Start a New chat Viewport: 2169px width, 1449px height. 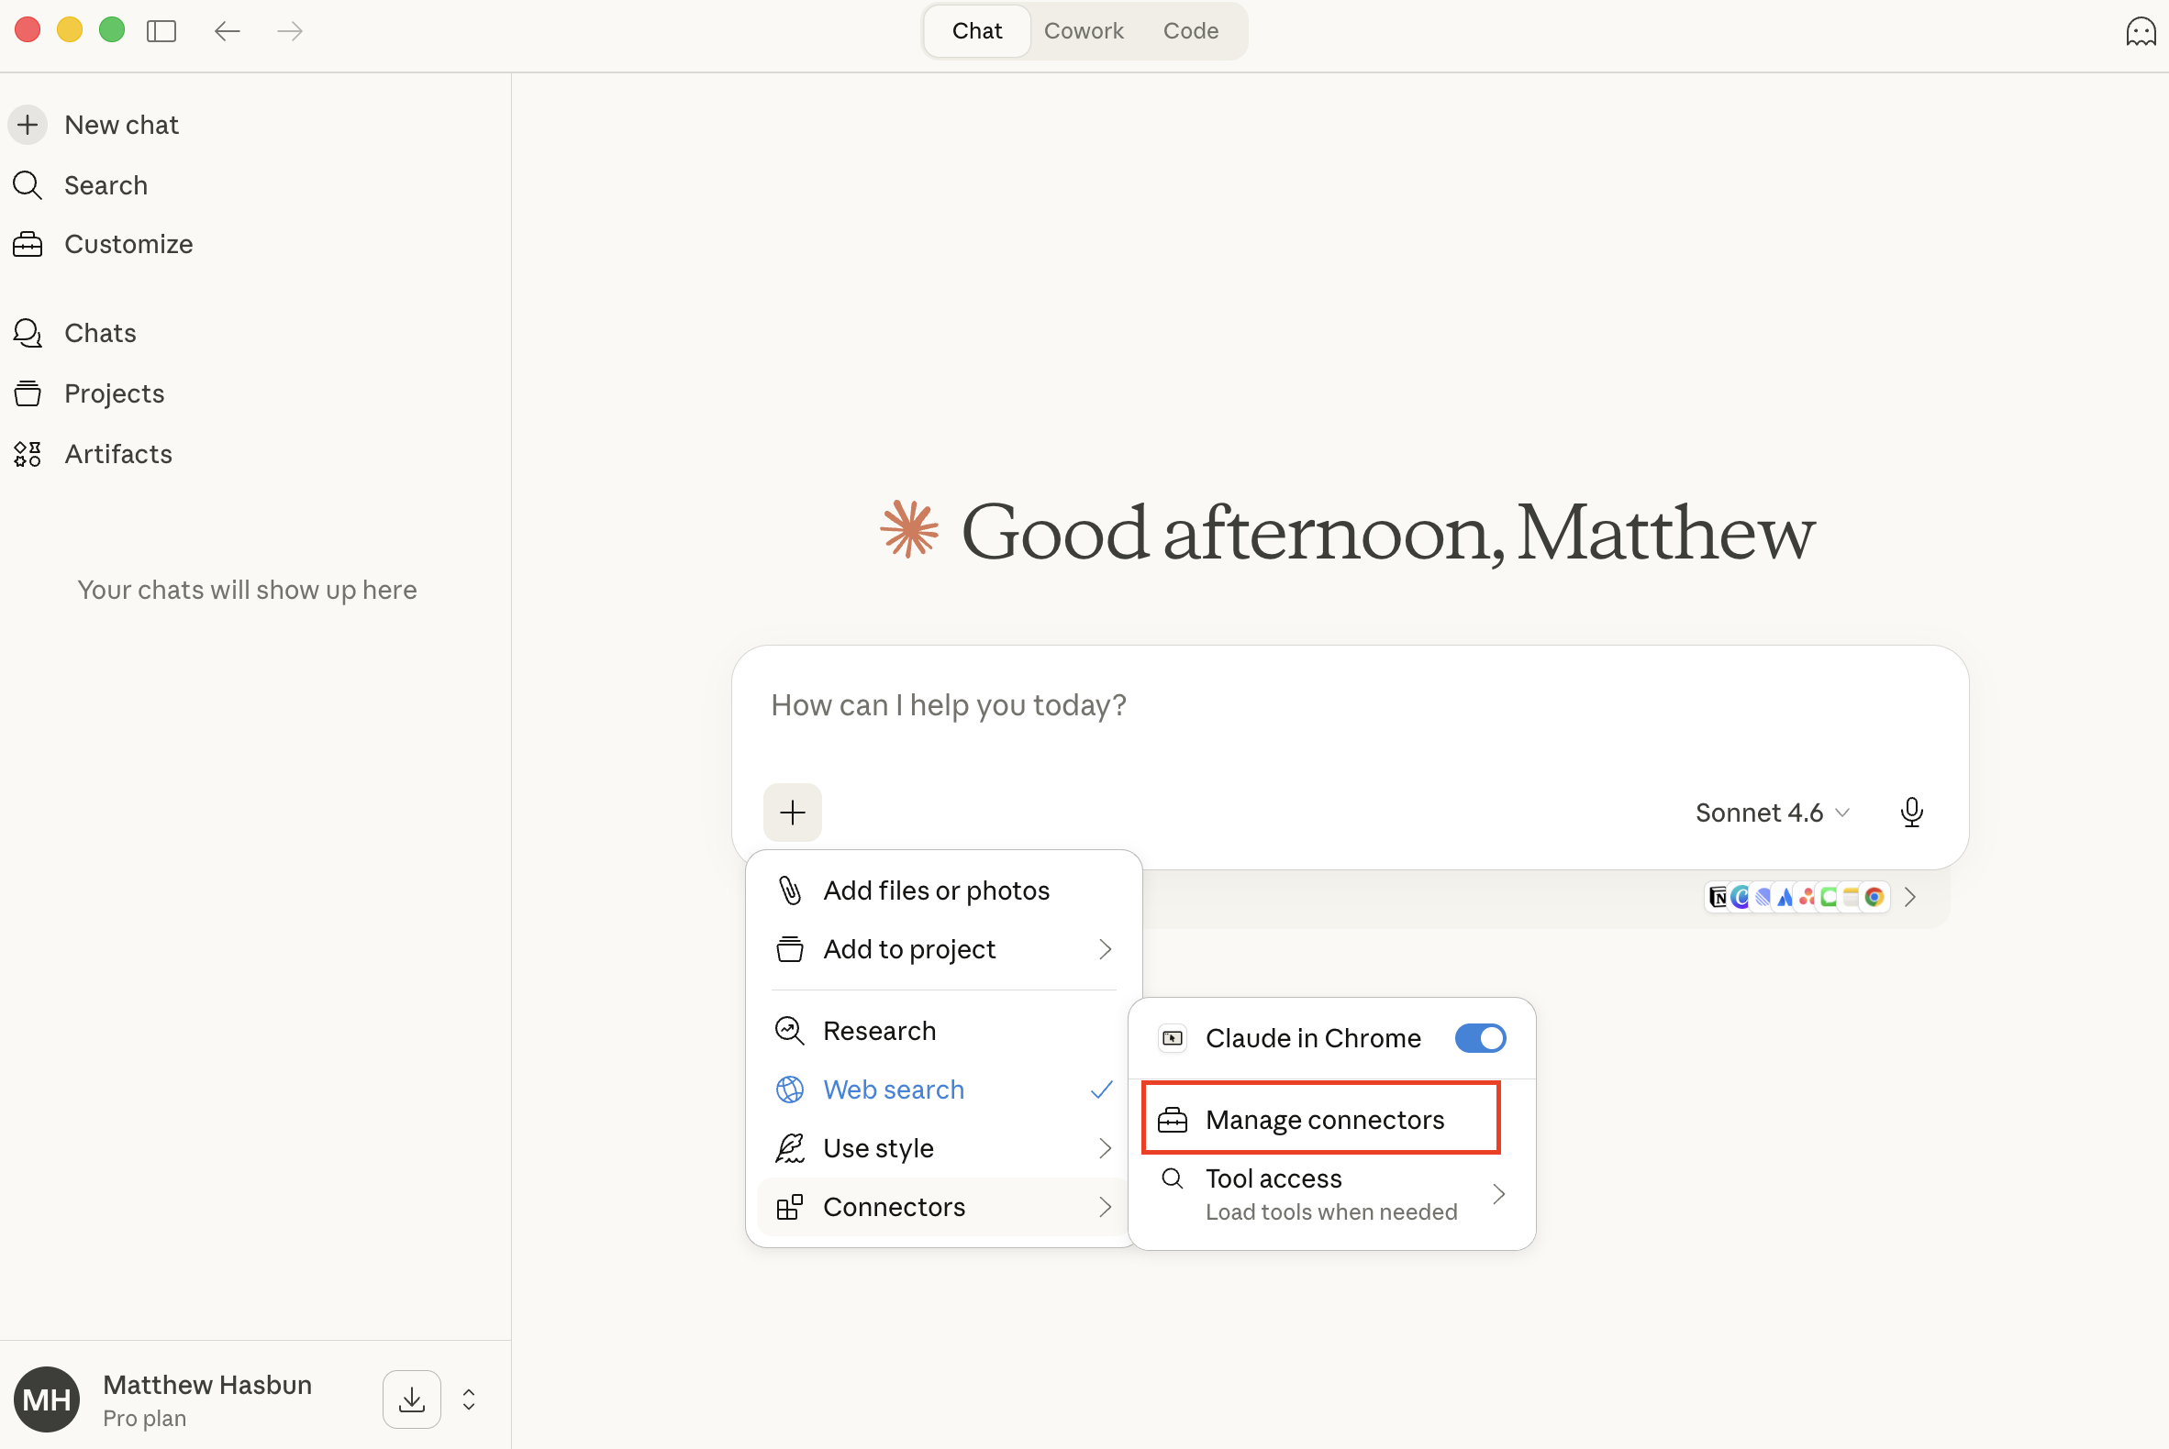(120, 125)
